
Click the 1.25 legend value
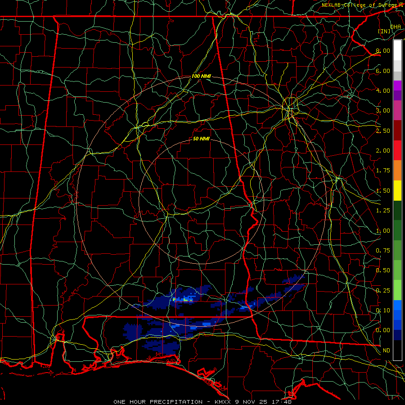point(383,211)
